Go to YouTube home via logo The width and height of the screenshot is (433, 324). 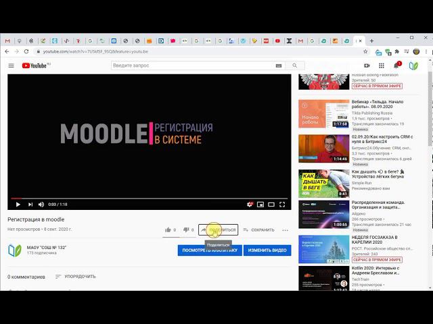[x=35, y=65]
